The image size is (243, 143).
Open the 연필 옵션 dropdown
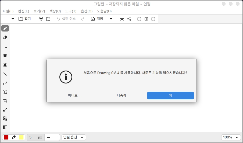74,137
